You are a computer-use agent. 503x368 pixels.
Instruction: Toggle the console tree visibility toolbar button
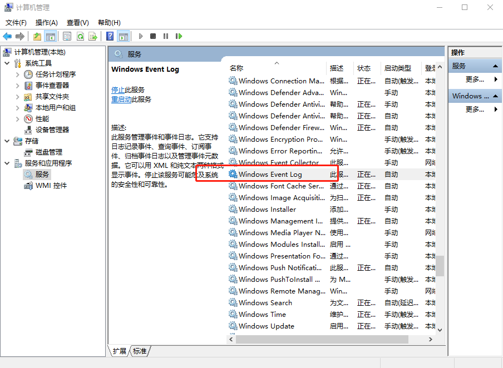click(x=51, y=36)
